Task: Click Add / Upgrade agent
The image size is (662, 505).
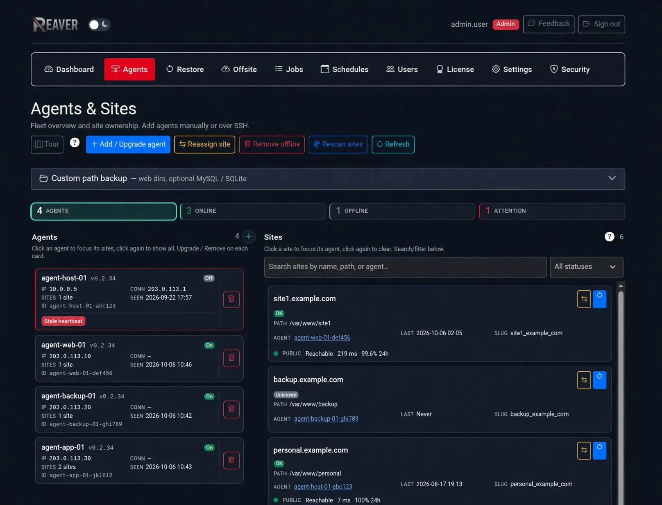Action: point(128,144)
